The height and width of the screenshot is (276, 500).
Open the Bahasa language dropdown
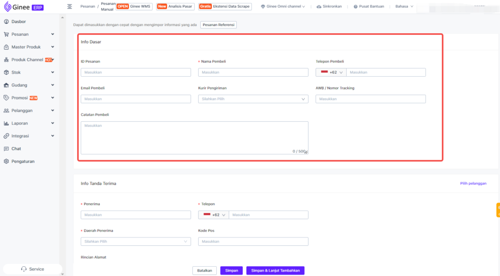coord(404,6)
